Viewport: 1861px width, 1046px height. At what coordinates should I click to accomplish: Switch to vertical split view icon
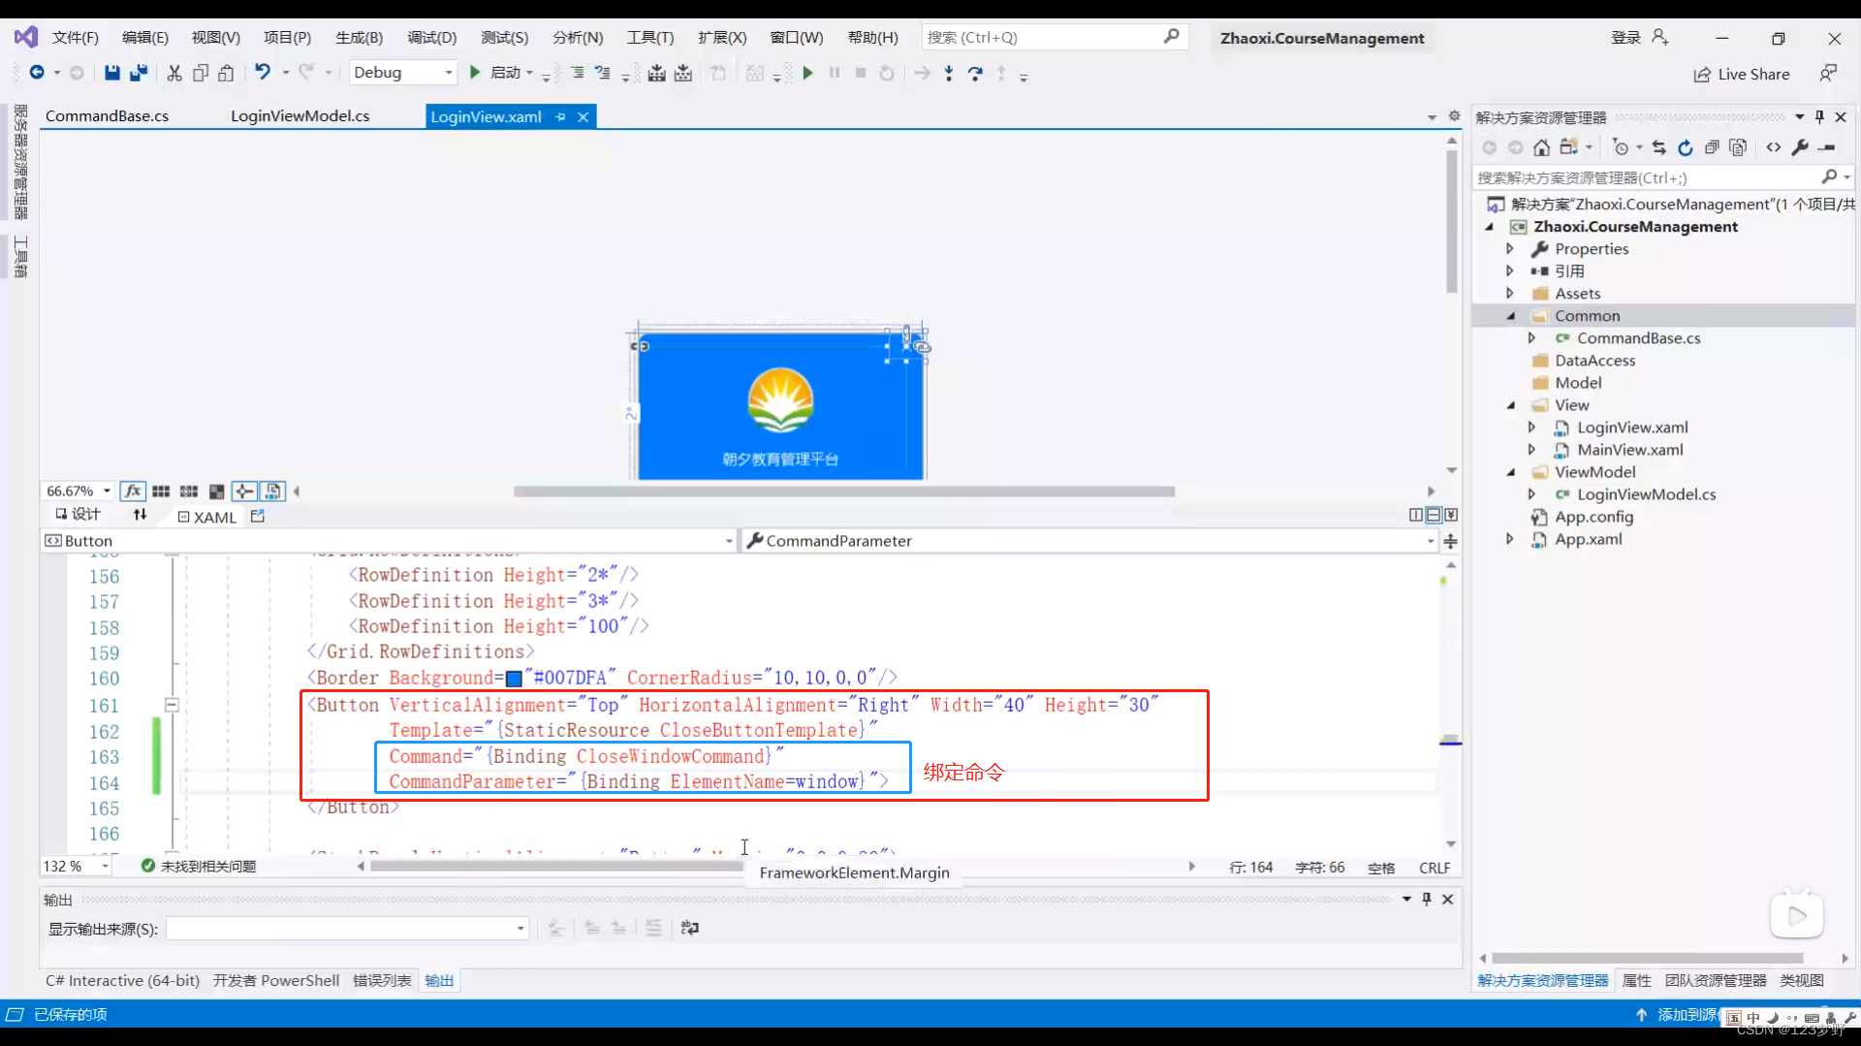coord(1416,515)
